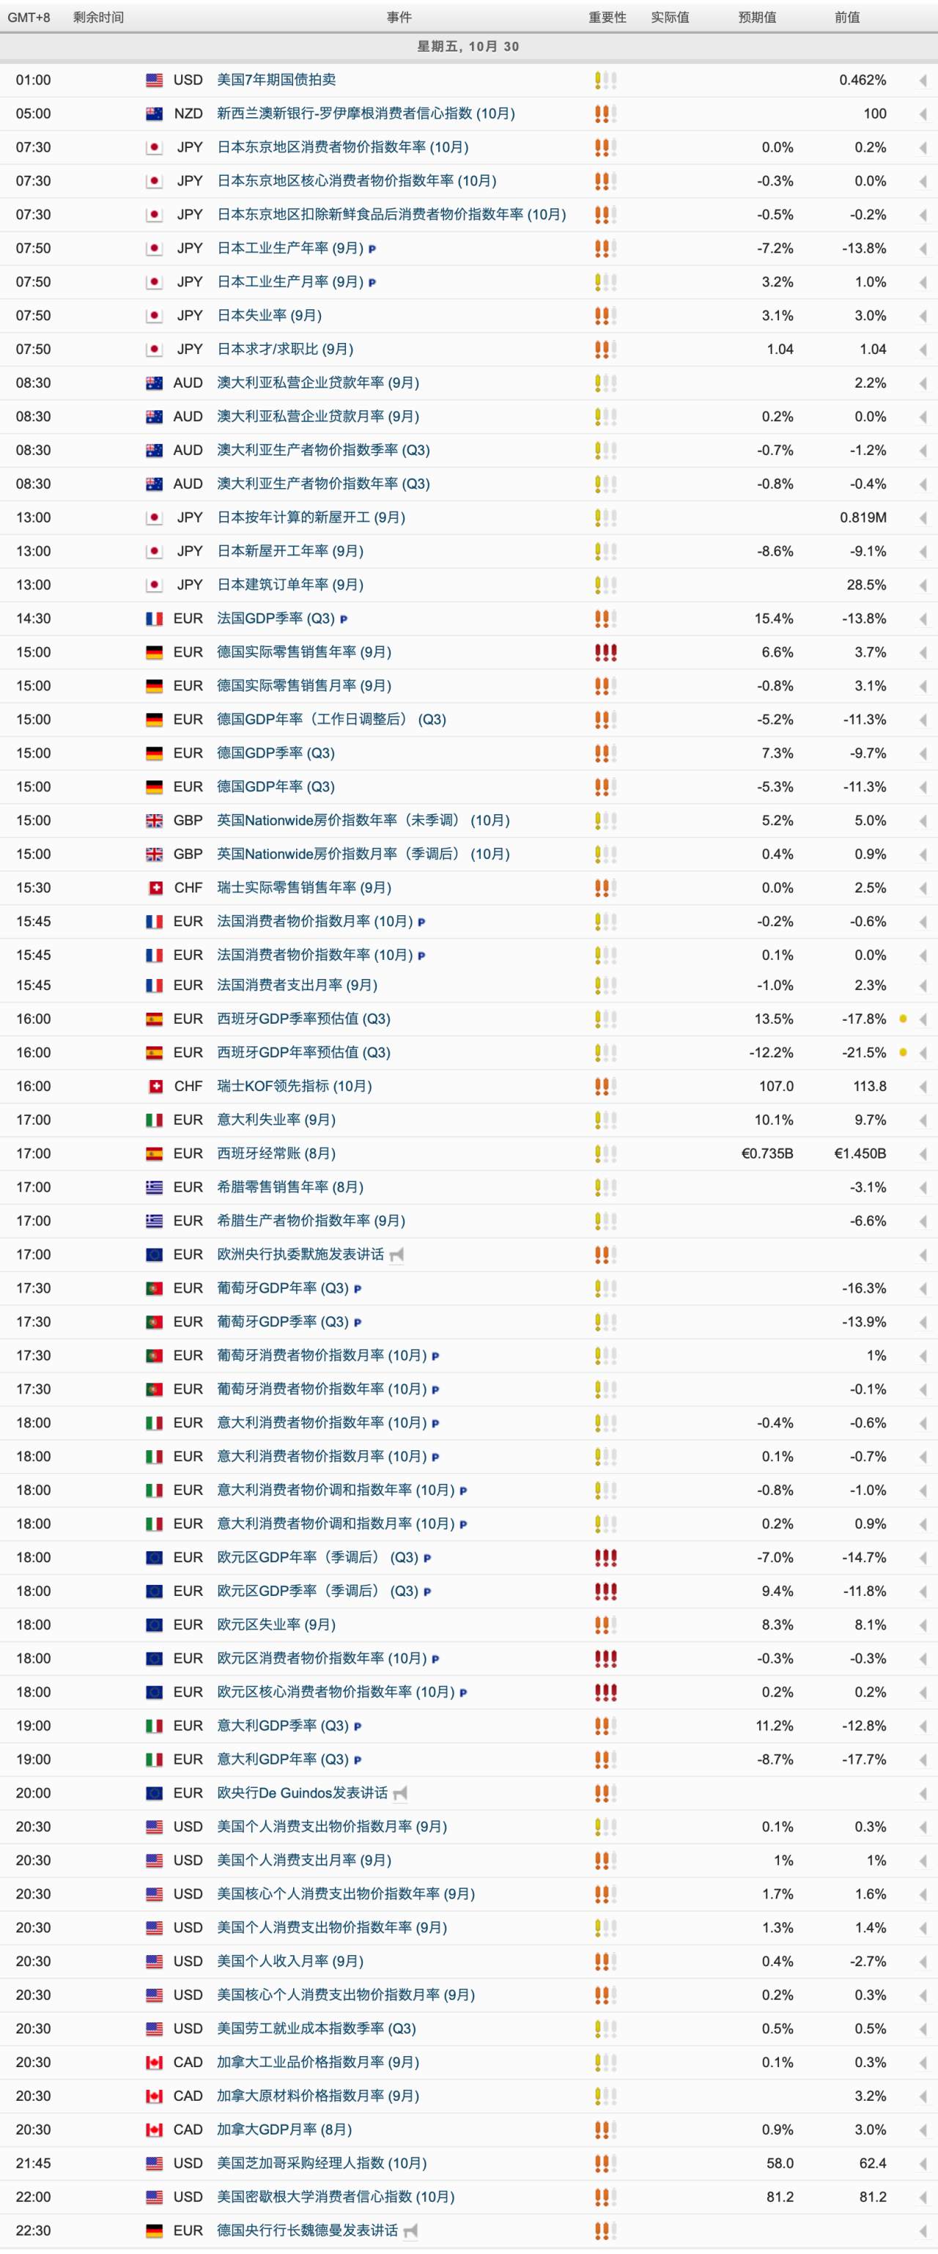Click 05:00 time cell
This screenshot has height=2254, width=938.
click(x=33, y=114)
